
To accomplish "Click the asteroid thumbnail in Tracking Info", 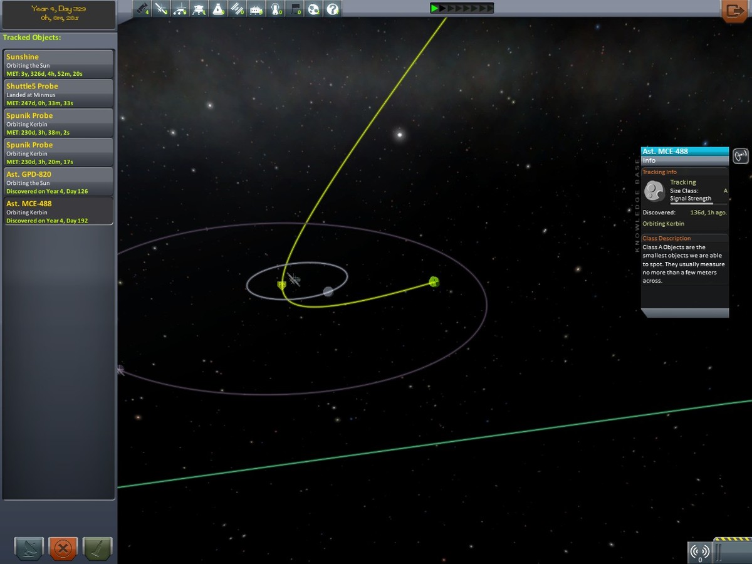I will click(654, 191).
